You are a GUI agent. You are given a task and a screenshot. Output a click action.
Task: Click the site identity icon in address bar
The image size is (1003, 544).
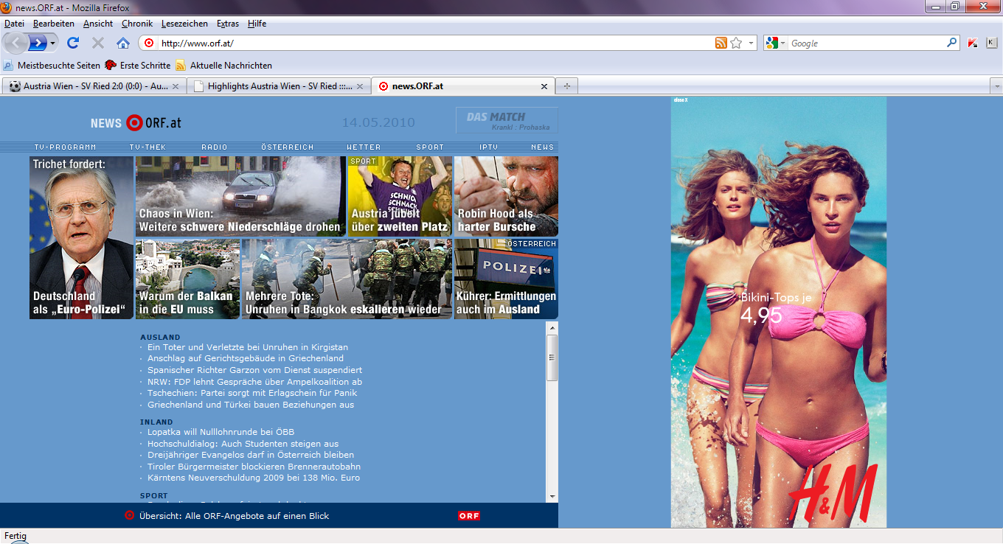pos(149,43)
